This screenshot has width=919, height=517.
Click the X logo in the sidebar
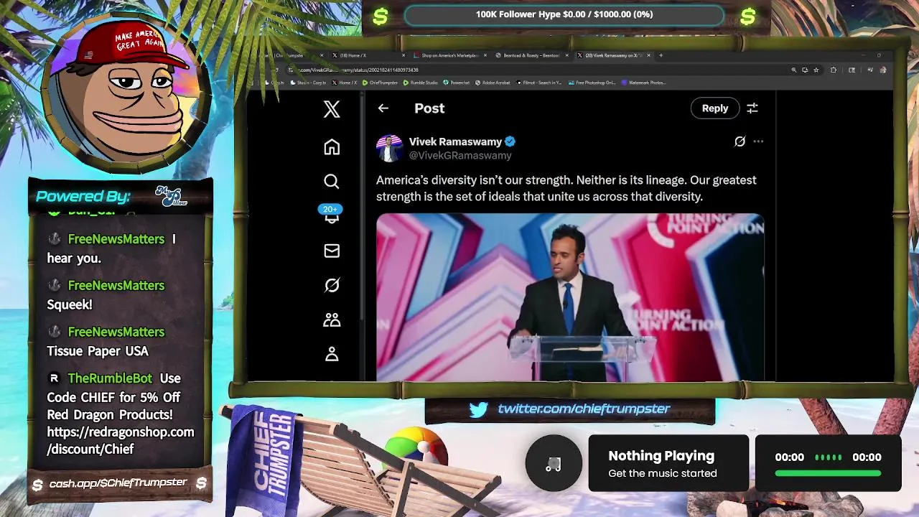tap(331, 109)
